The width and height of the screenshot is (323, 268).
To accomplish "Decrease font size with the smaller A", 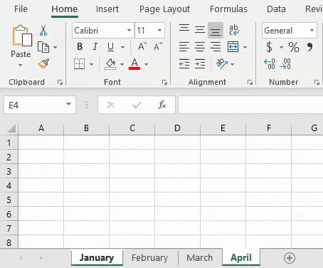I will [158, 46].
